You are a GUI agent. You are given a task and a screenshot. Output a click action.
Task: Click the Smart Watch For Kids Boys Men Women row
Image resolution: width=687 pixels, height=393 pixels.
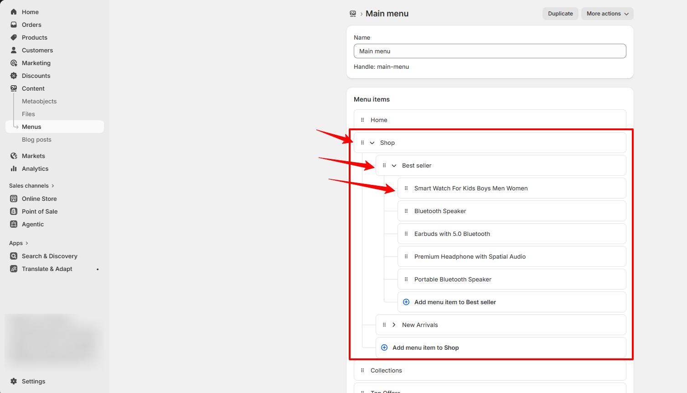tap(511, 188)
